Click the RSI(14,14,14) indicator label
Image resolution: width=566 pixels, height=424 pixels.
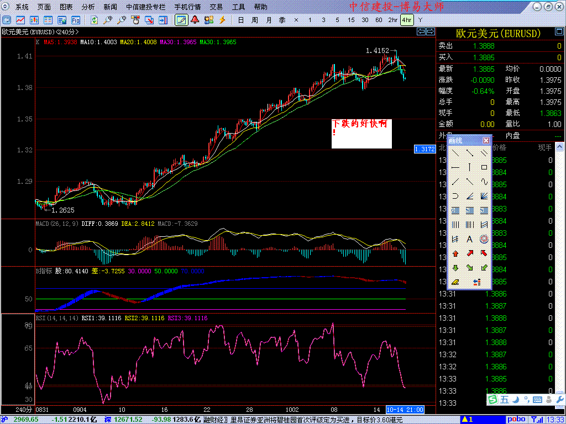57,318
